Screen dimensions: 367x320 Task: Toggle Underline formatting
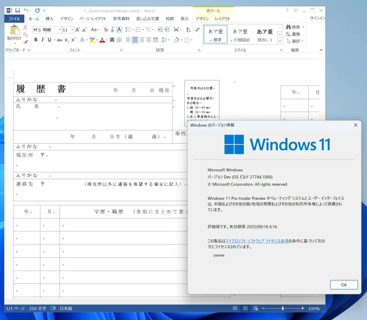(x=49, y=40)
